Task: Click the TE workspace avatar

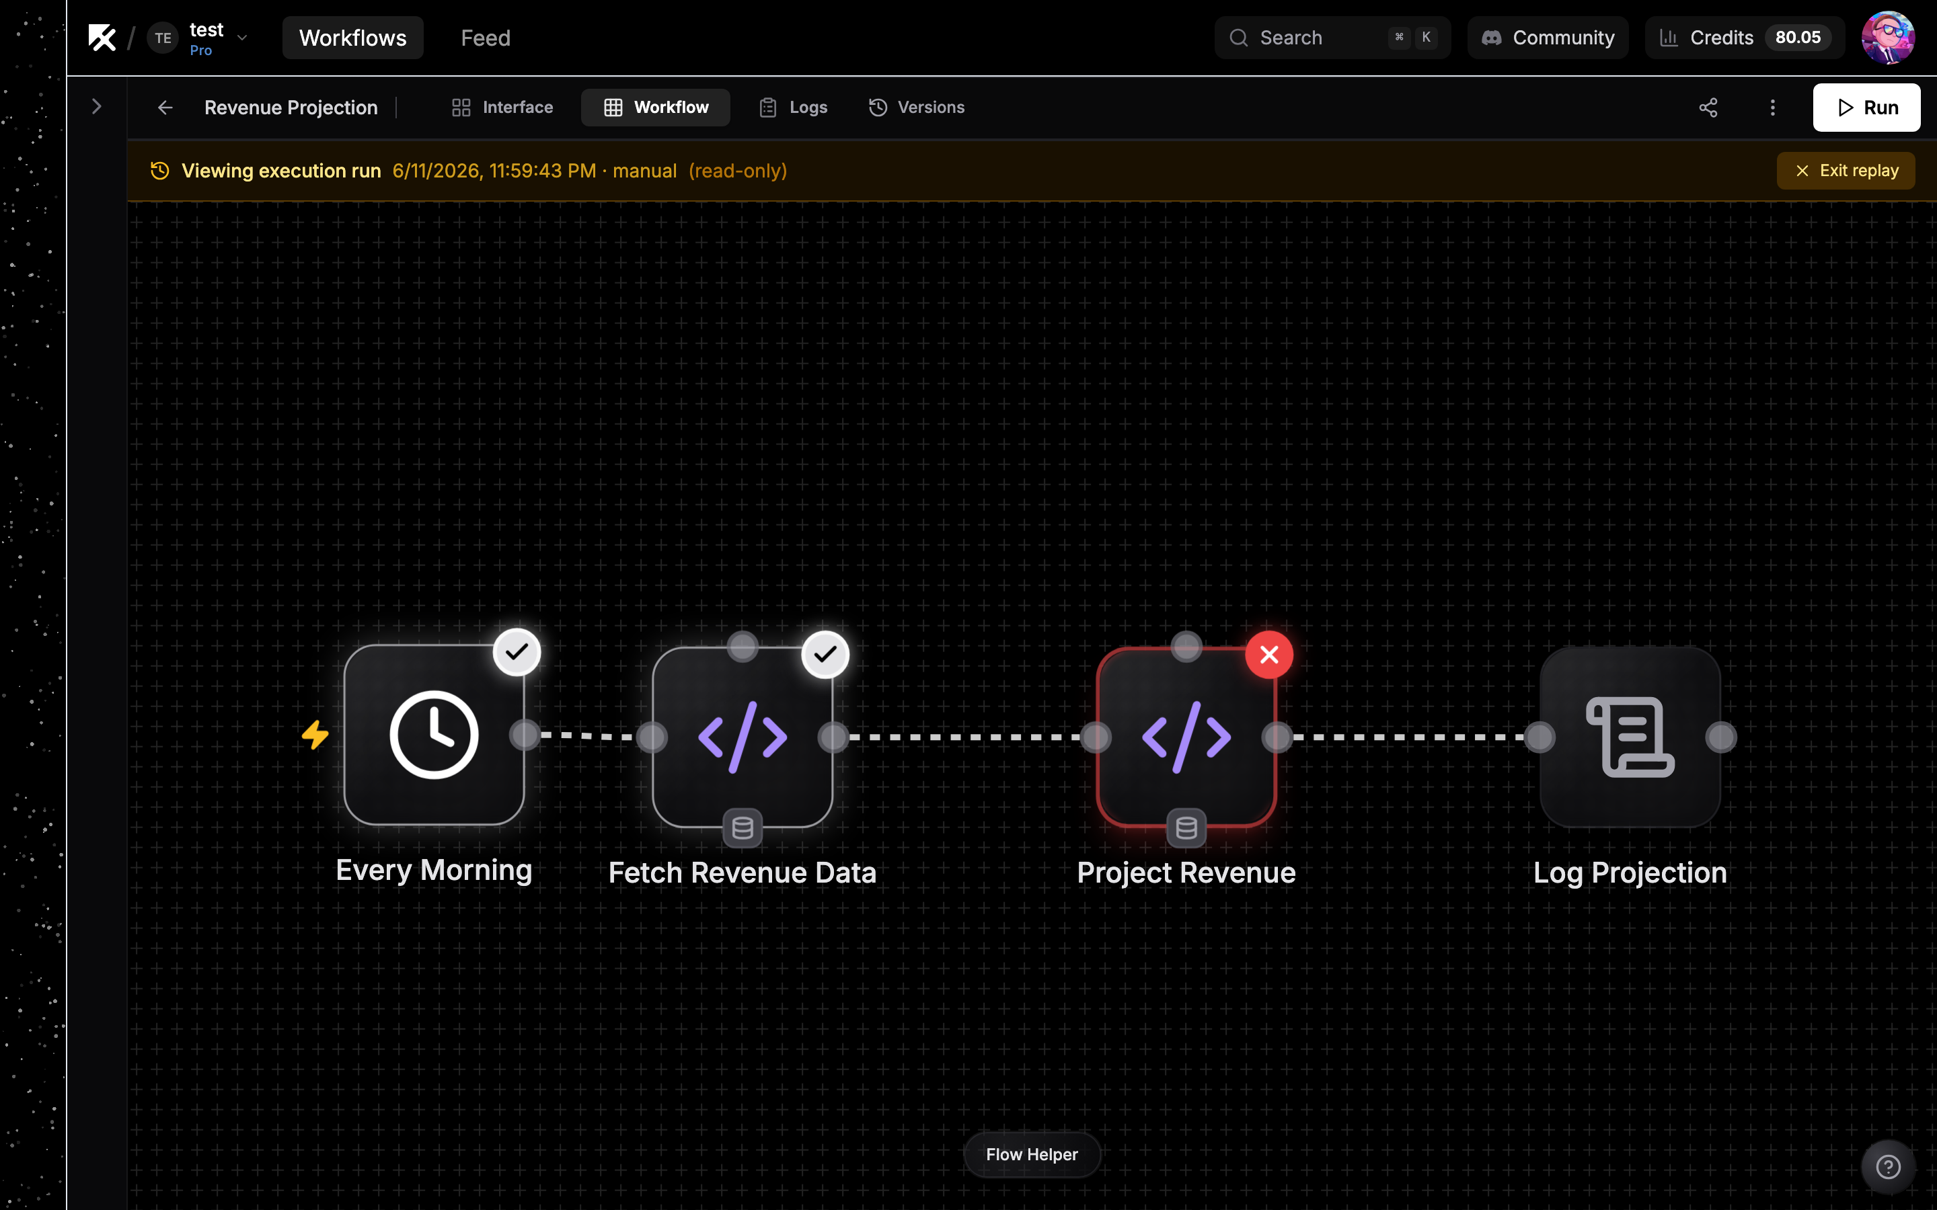Action: [163, 38]
